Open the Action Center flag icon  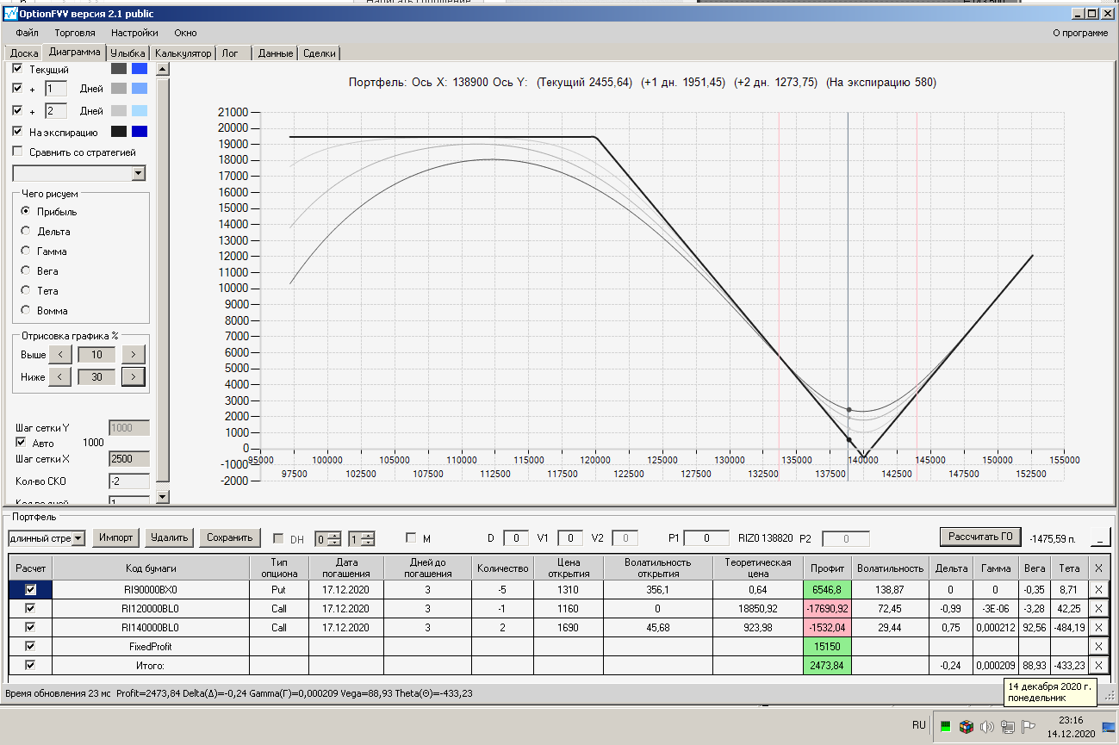pyautogui.click(x=1028, y=726)
